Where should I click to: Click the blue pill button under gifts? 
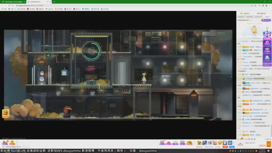232,147
